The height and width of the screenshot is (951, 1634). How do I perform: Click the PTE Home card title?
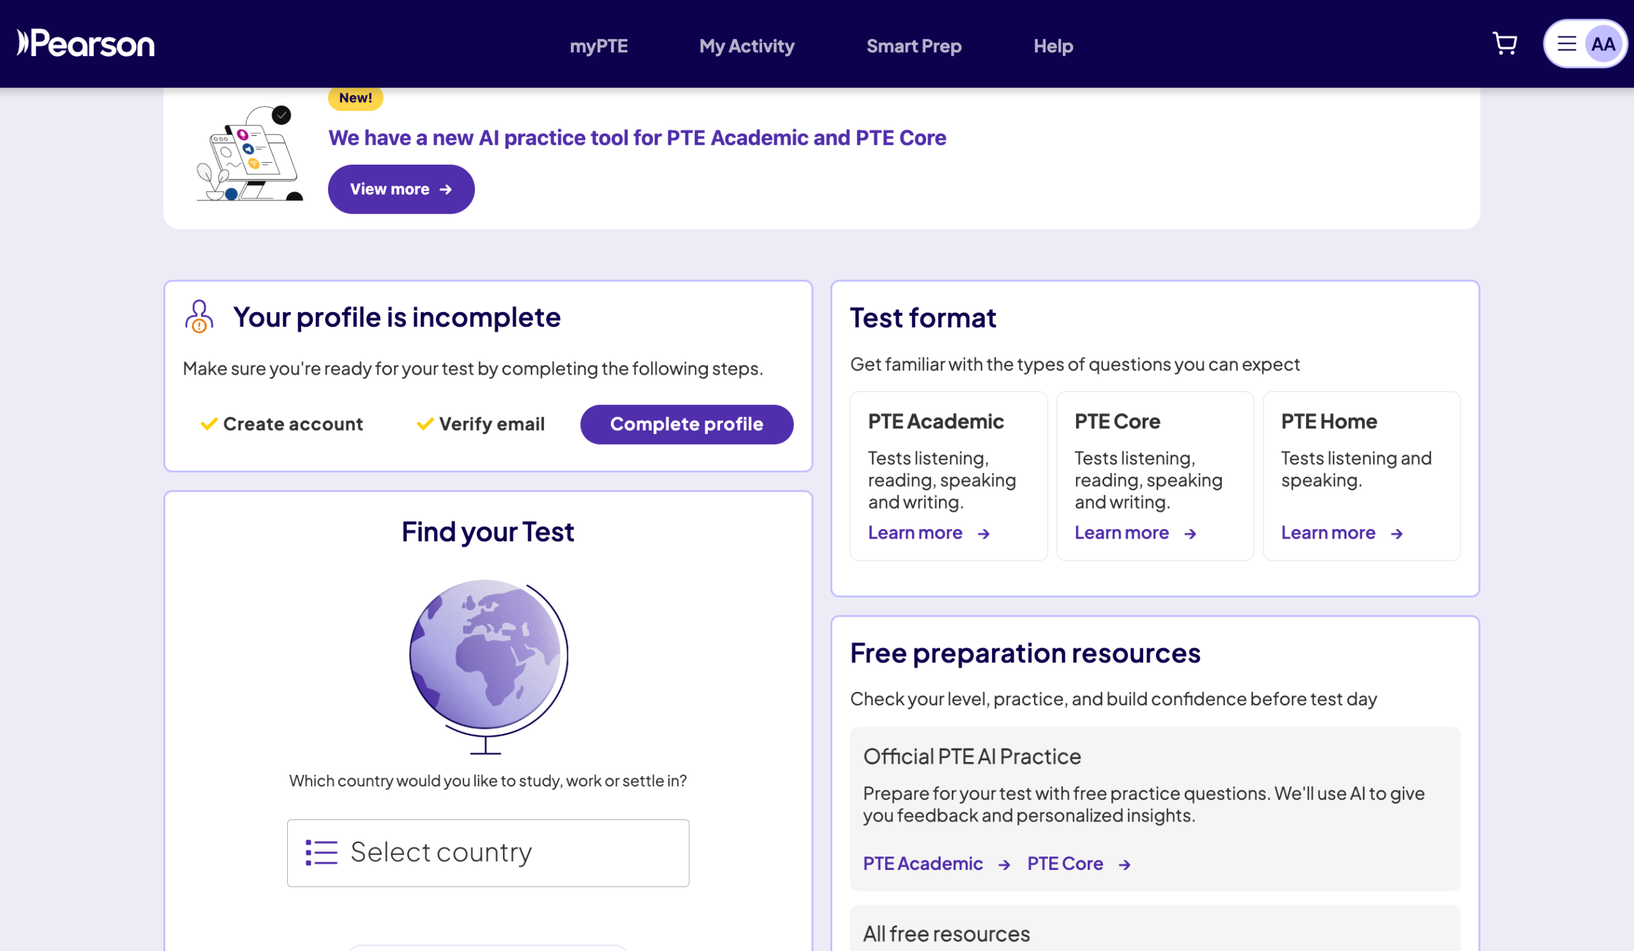click(1329, 421)
